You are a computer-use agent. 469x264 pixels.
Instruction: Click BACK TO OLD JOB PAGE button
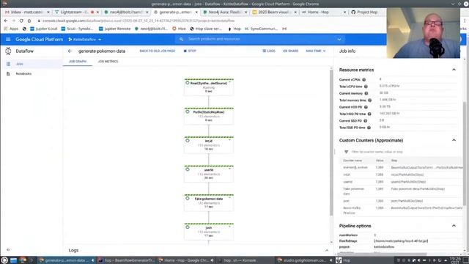point(158,51)
